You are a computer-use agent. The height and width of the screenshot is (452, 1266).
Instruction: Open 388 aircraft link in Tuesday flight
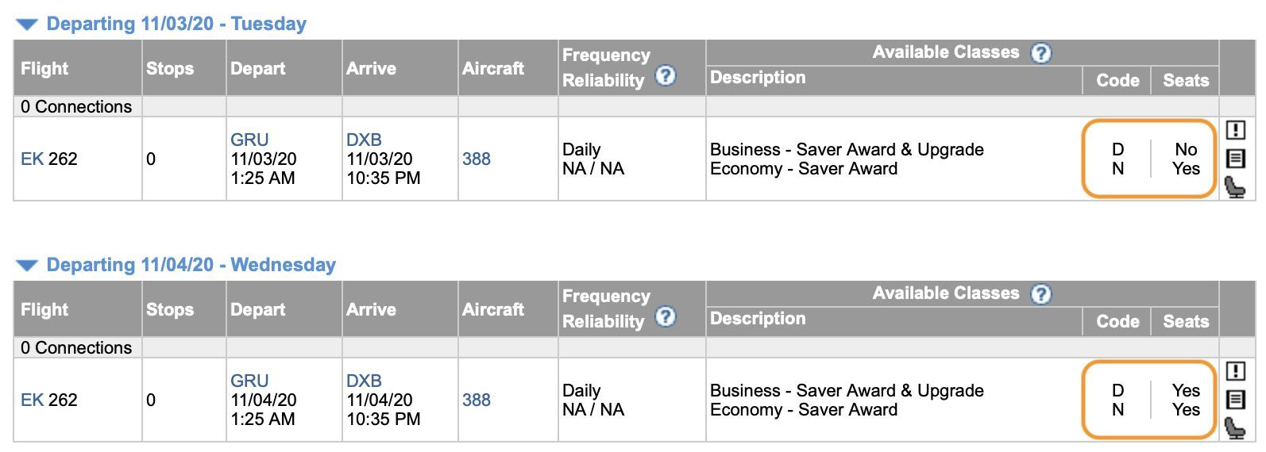tap(477, 159)
